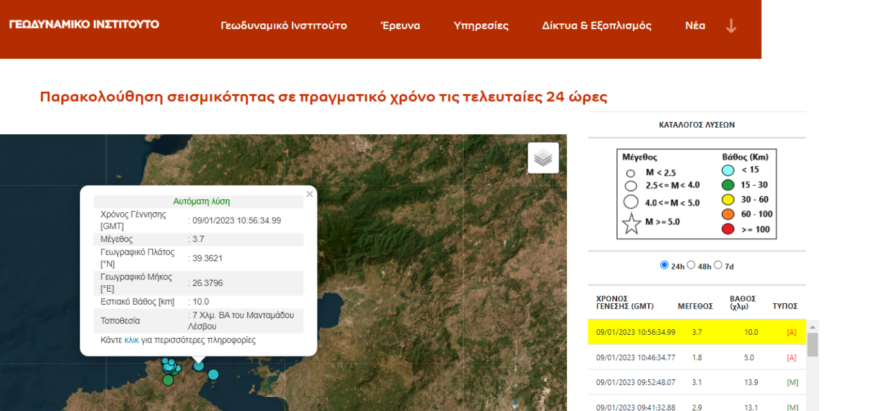Select the 48h time range radio
This screenshot has height=411, width=878.
coord(691,265)
